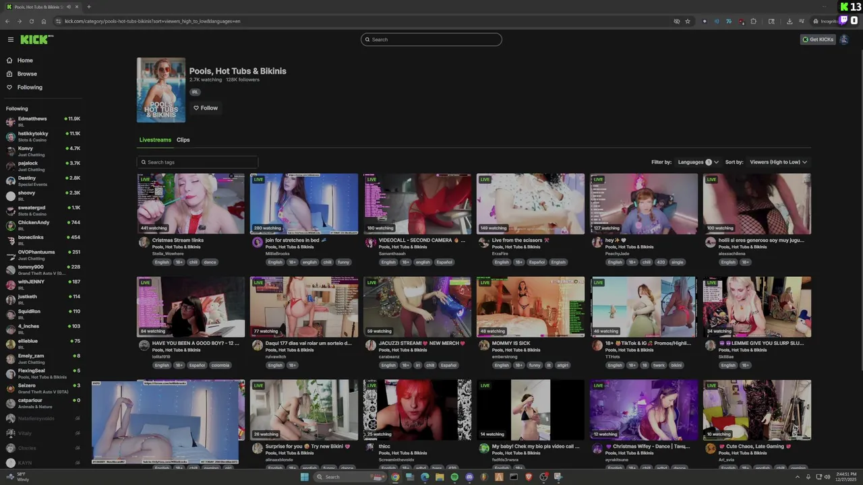Click browser back arrow
Image resolution: width=863 pixels, height=485 pixels.
click(x=7, y=22)
